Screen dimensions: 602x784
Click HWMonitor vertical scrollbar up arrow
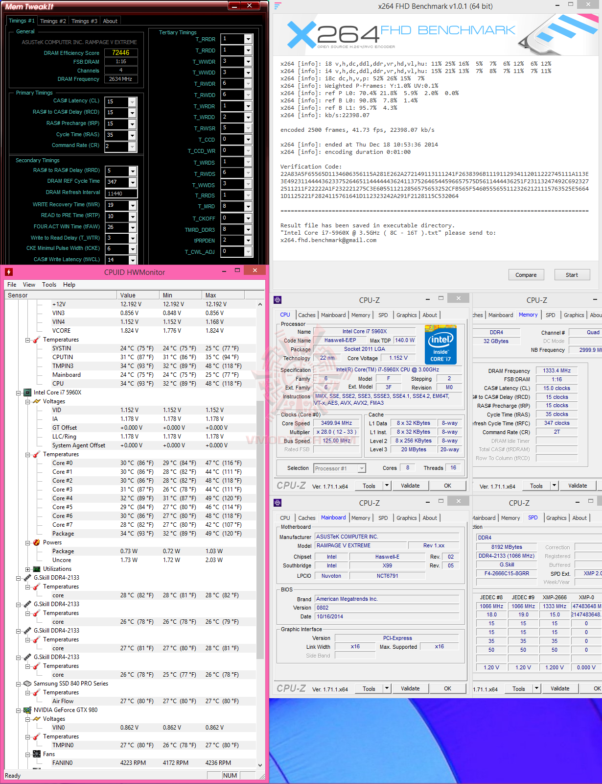coord(260,304)
